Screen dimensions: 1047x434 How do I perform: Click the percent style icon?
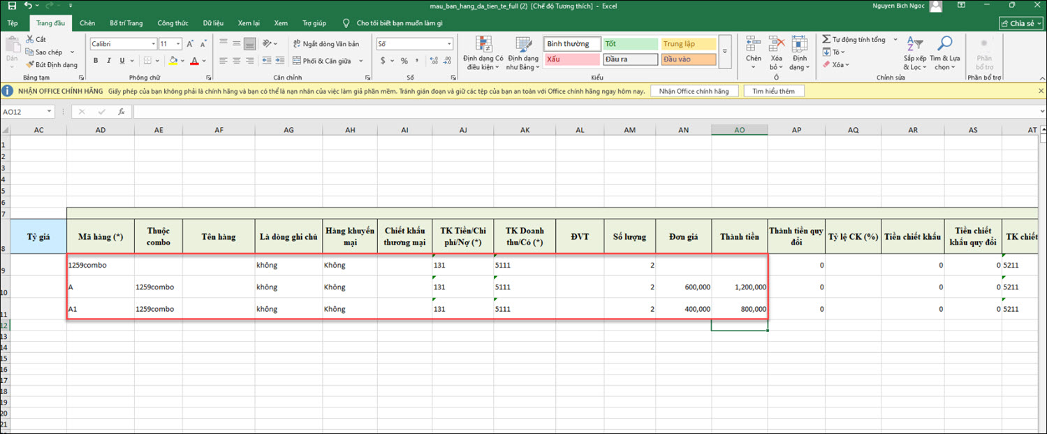pyautogui.click(x=404, y=62)
